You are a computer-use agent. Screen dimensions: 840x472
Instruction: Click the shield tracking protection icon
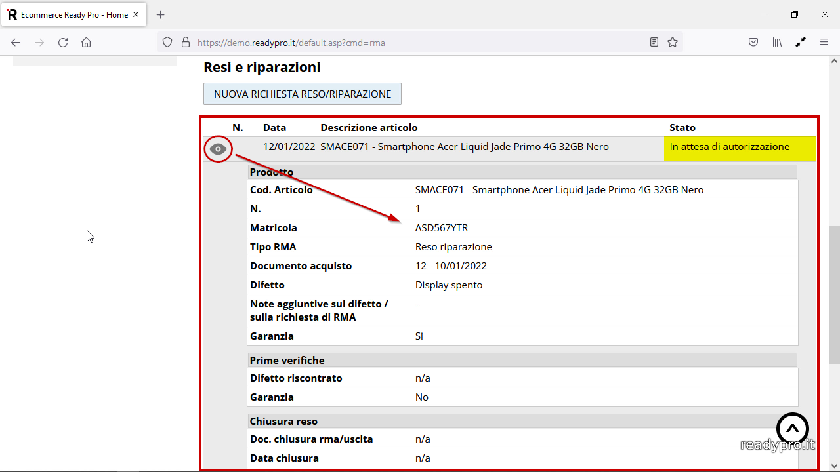coord(167,42)
